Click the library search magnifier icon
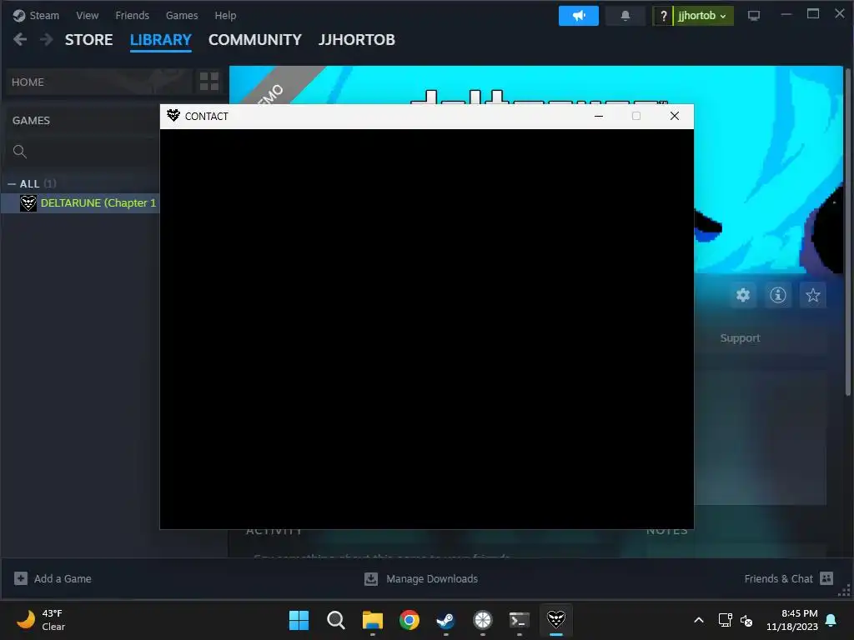 pos(20,152)
